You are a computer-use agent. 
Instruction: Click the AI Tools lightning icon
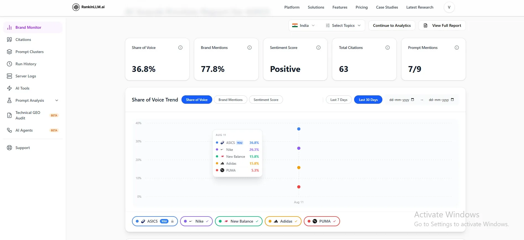click(9, 88)
